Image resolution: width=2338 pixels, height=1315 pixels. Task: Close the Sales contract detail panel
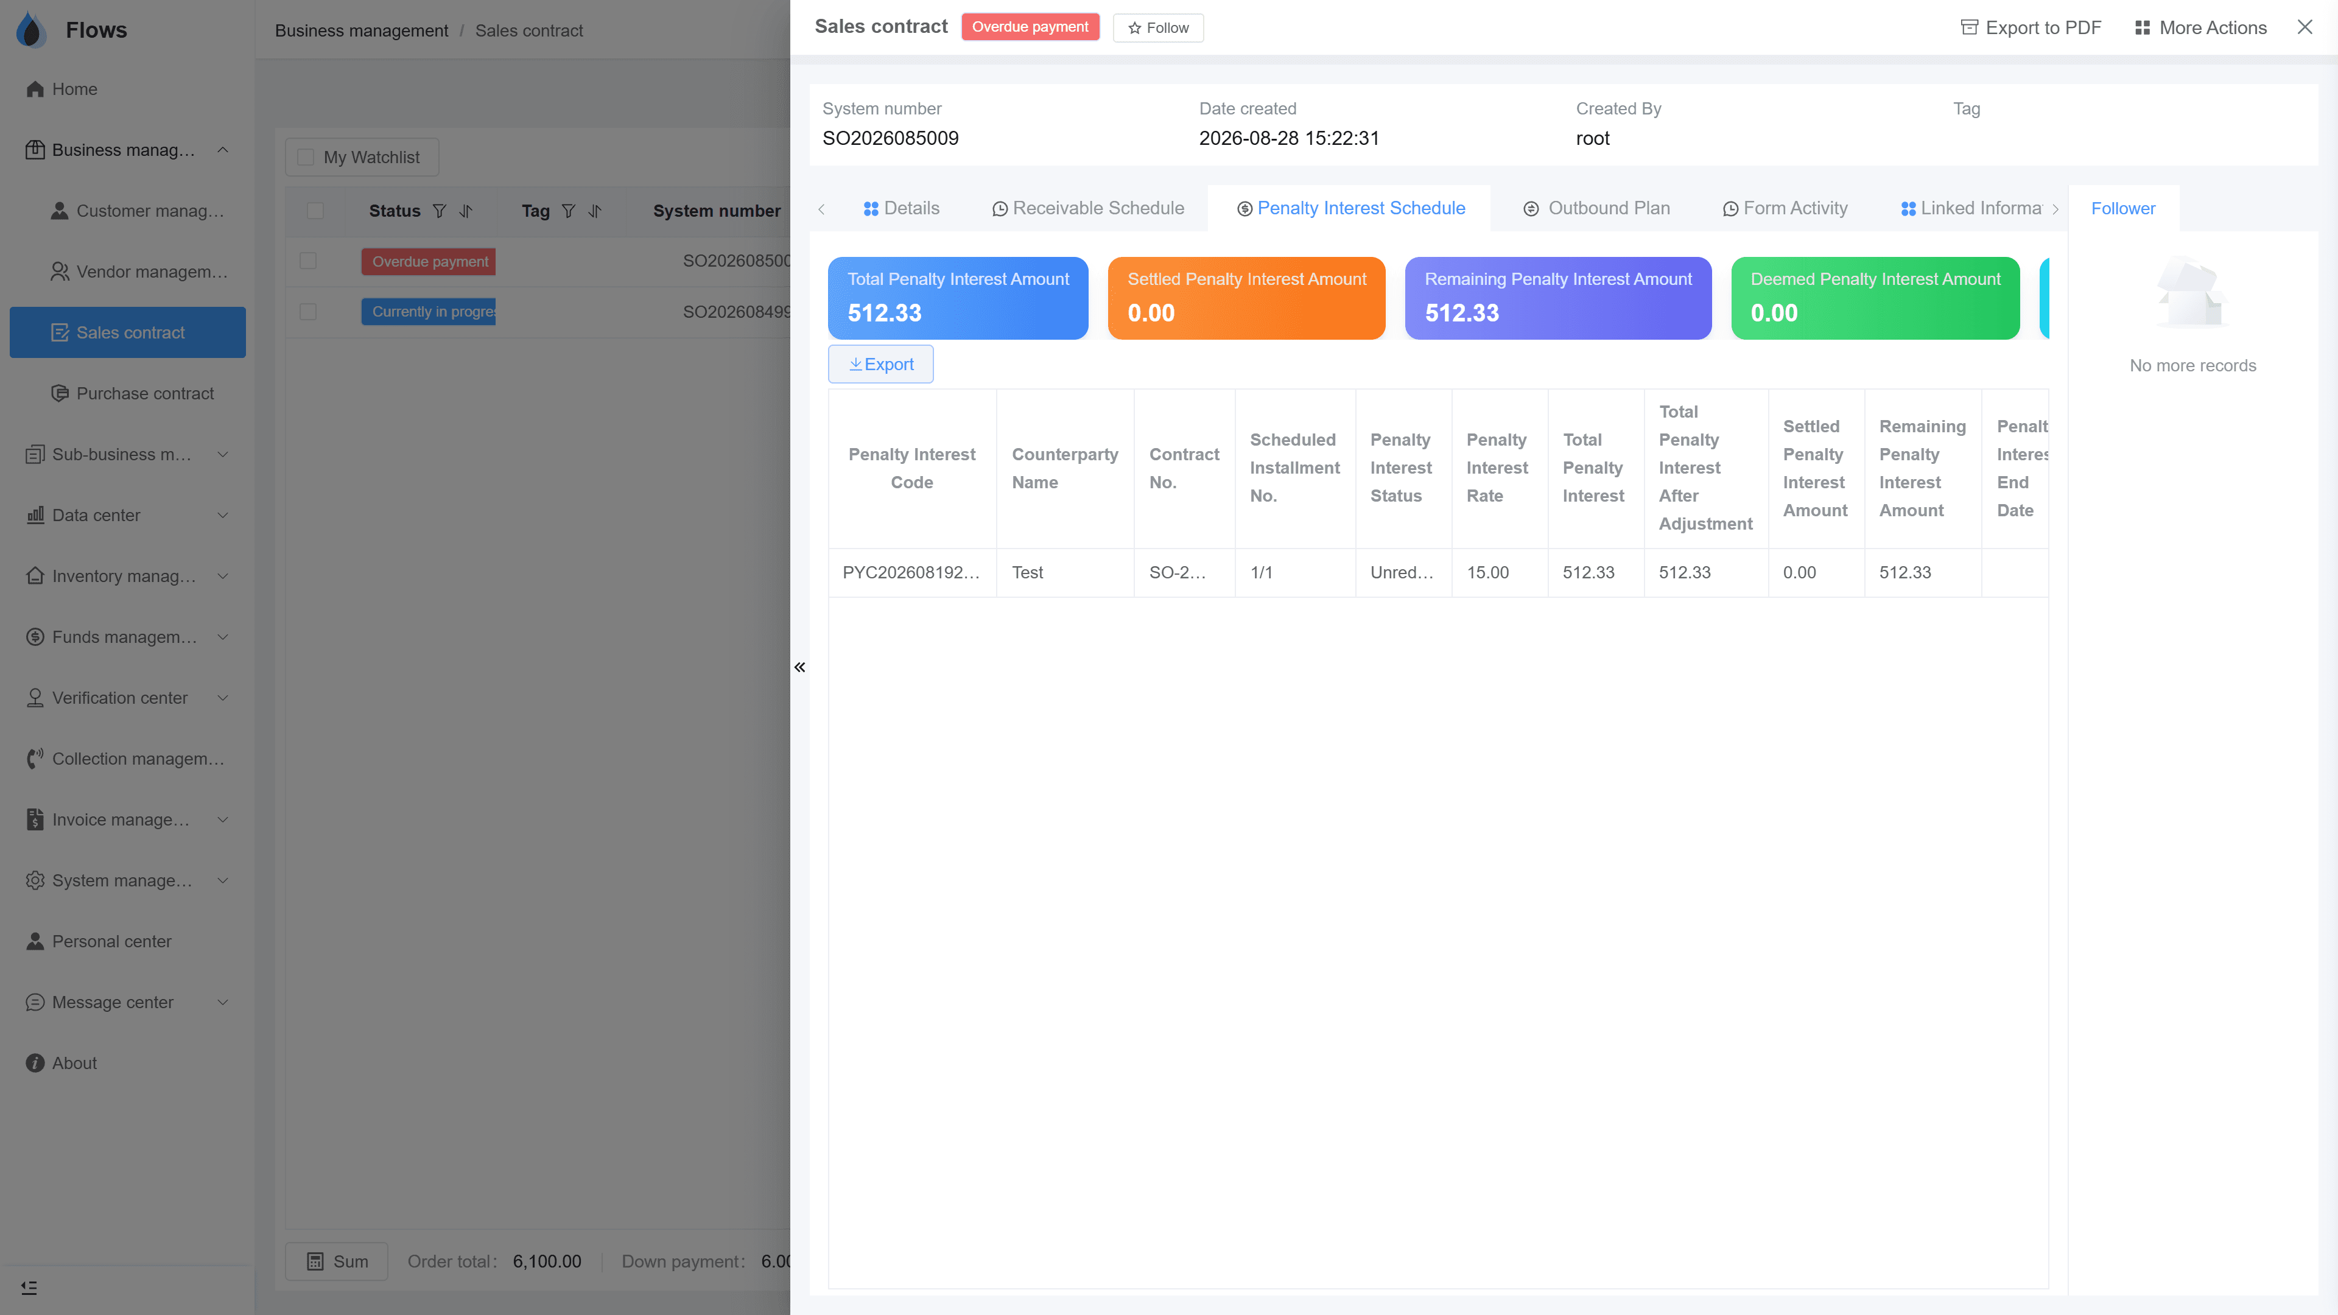pyautogui.click(x=2305, y=27)
